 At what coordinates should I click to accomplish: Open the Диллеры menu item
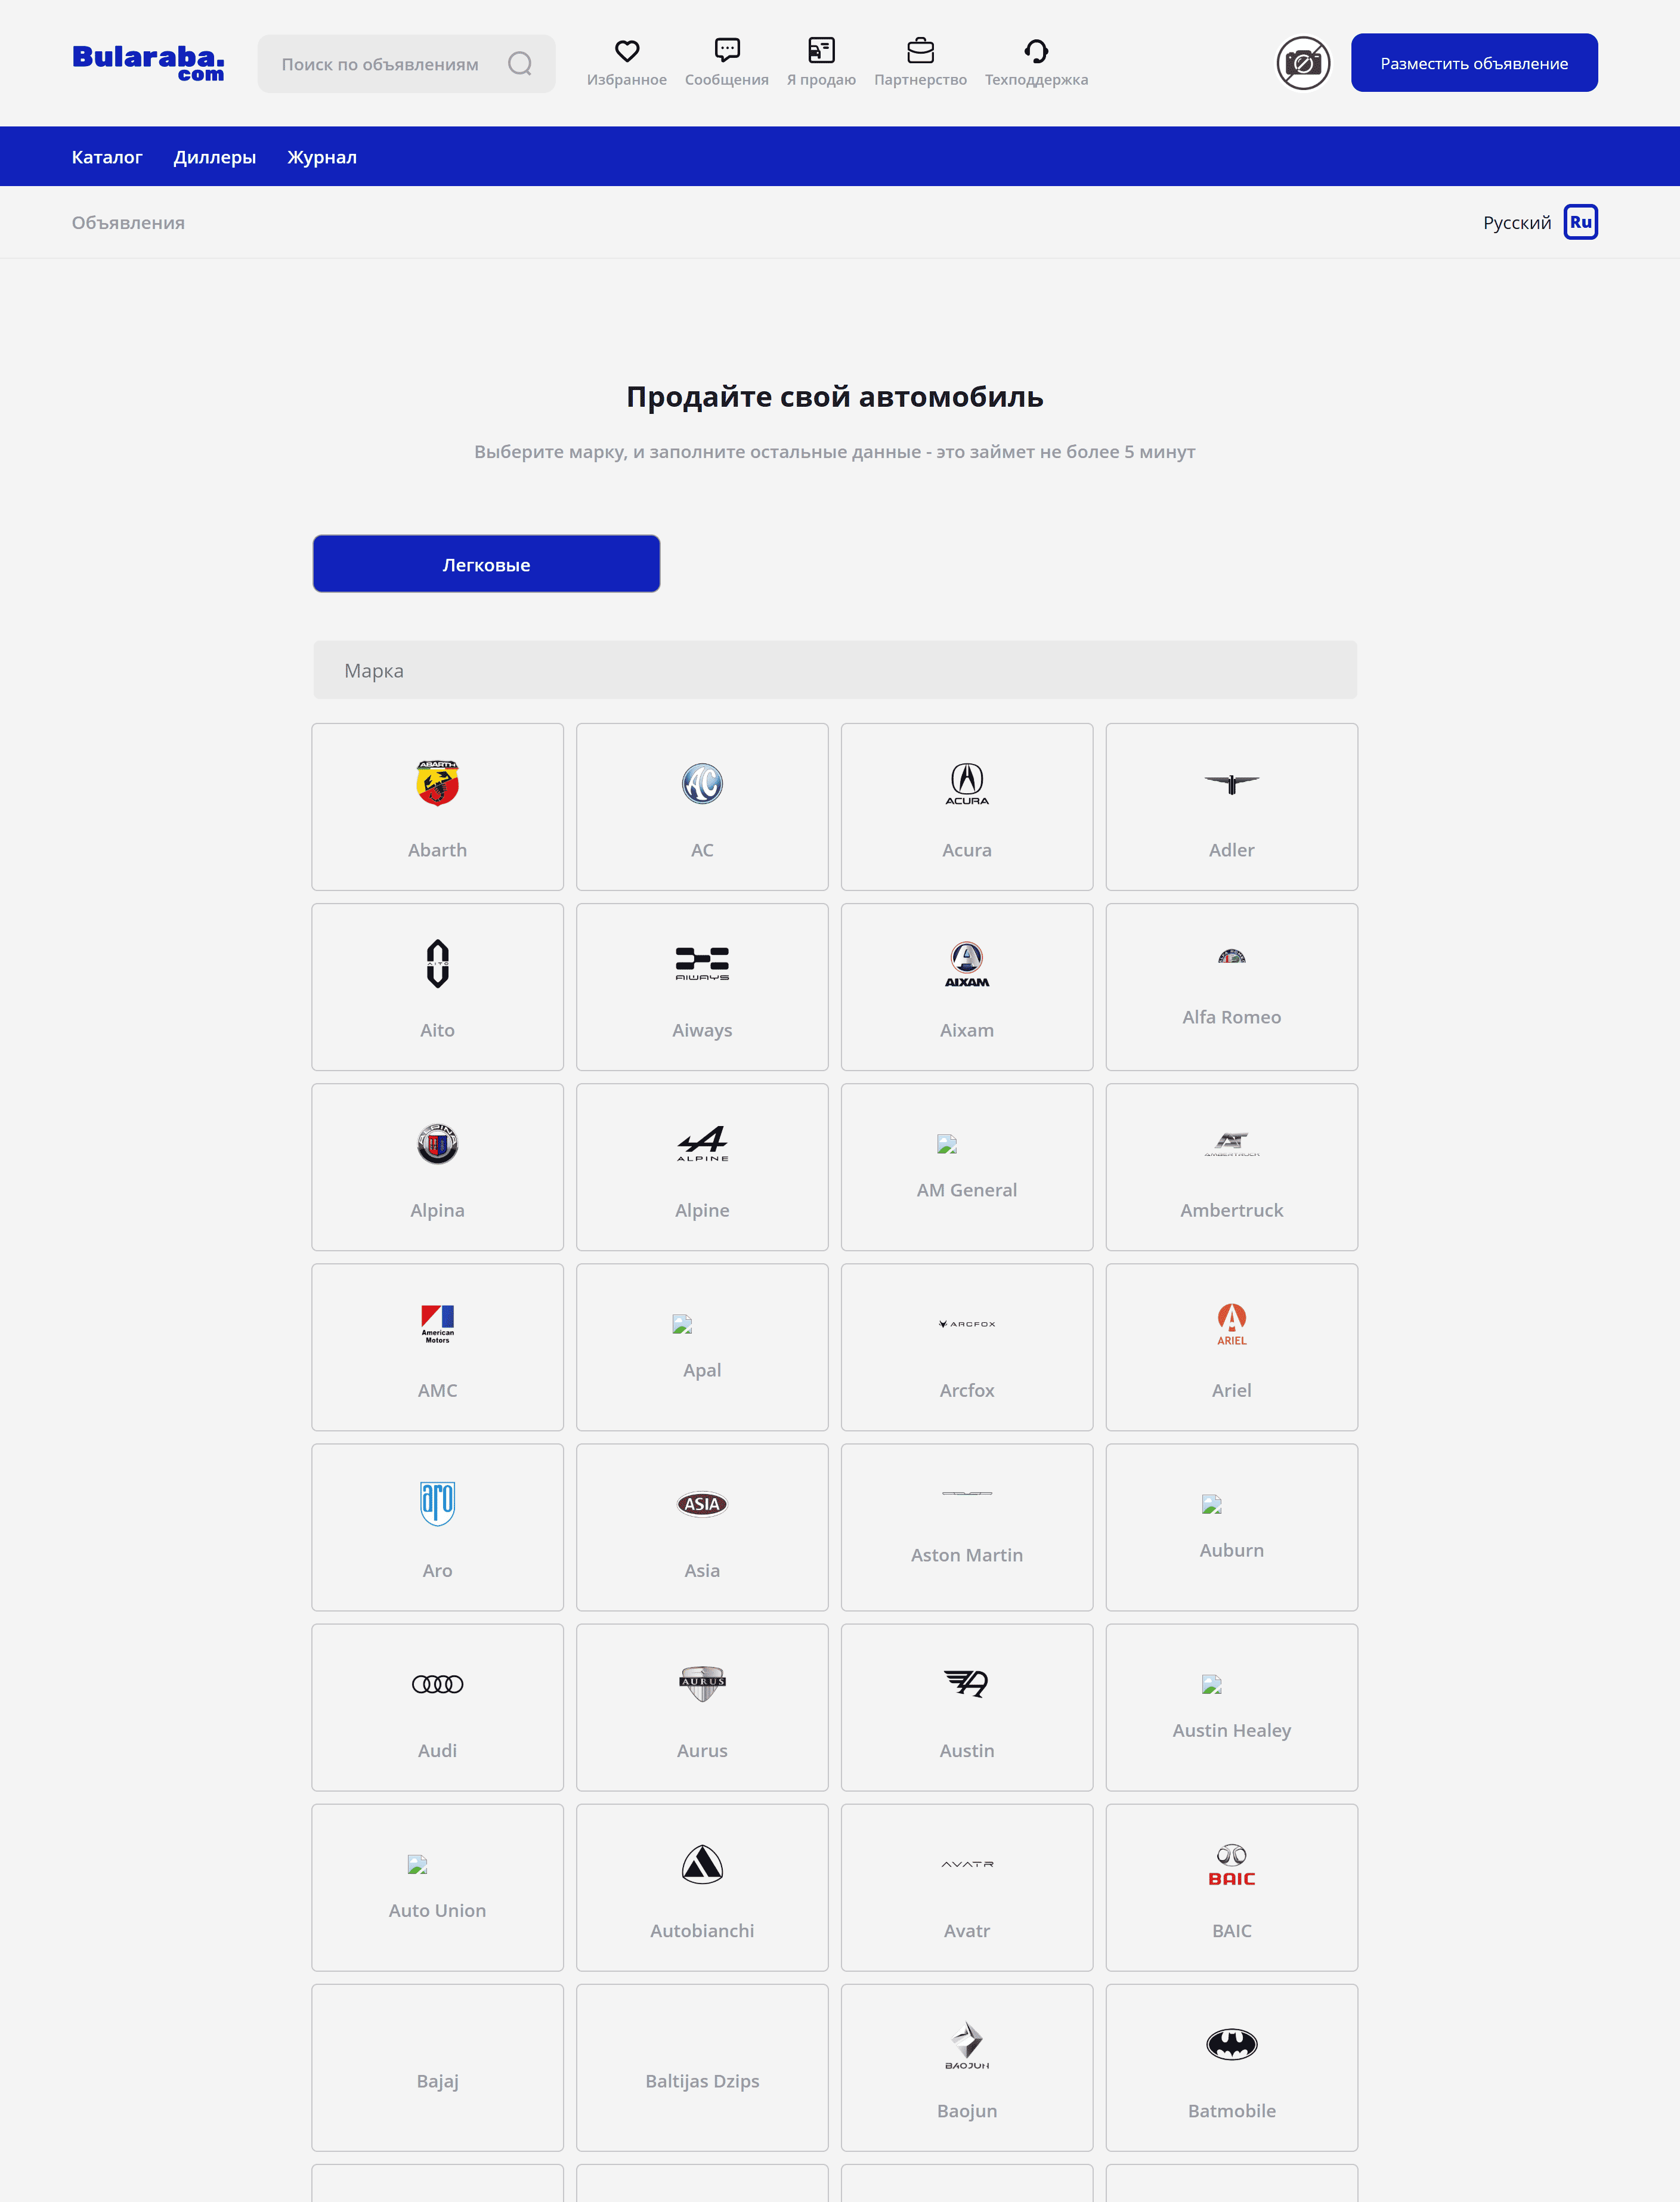pos(215,157)
